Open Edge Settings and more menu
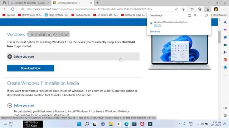This screenshot has height=128, width=229. [x=224, y=9]
